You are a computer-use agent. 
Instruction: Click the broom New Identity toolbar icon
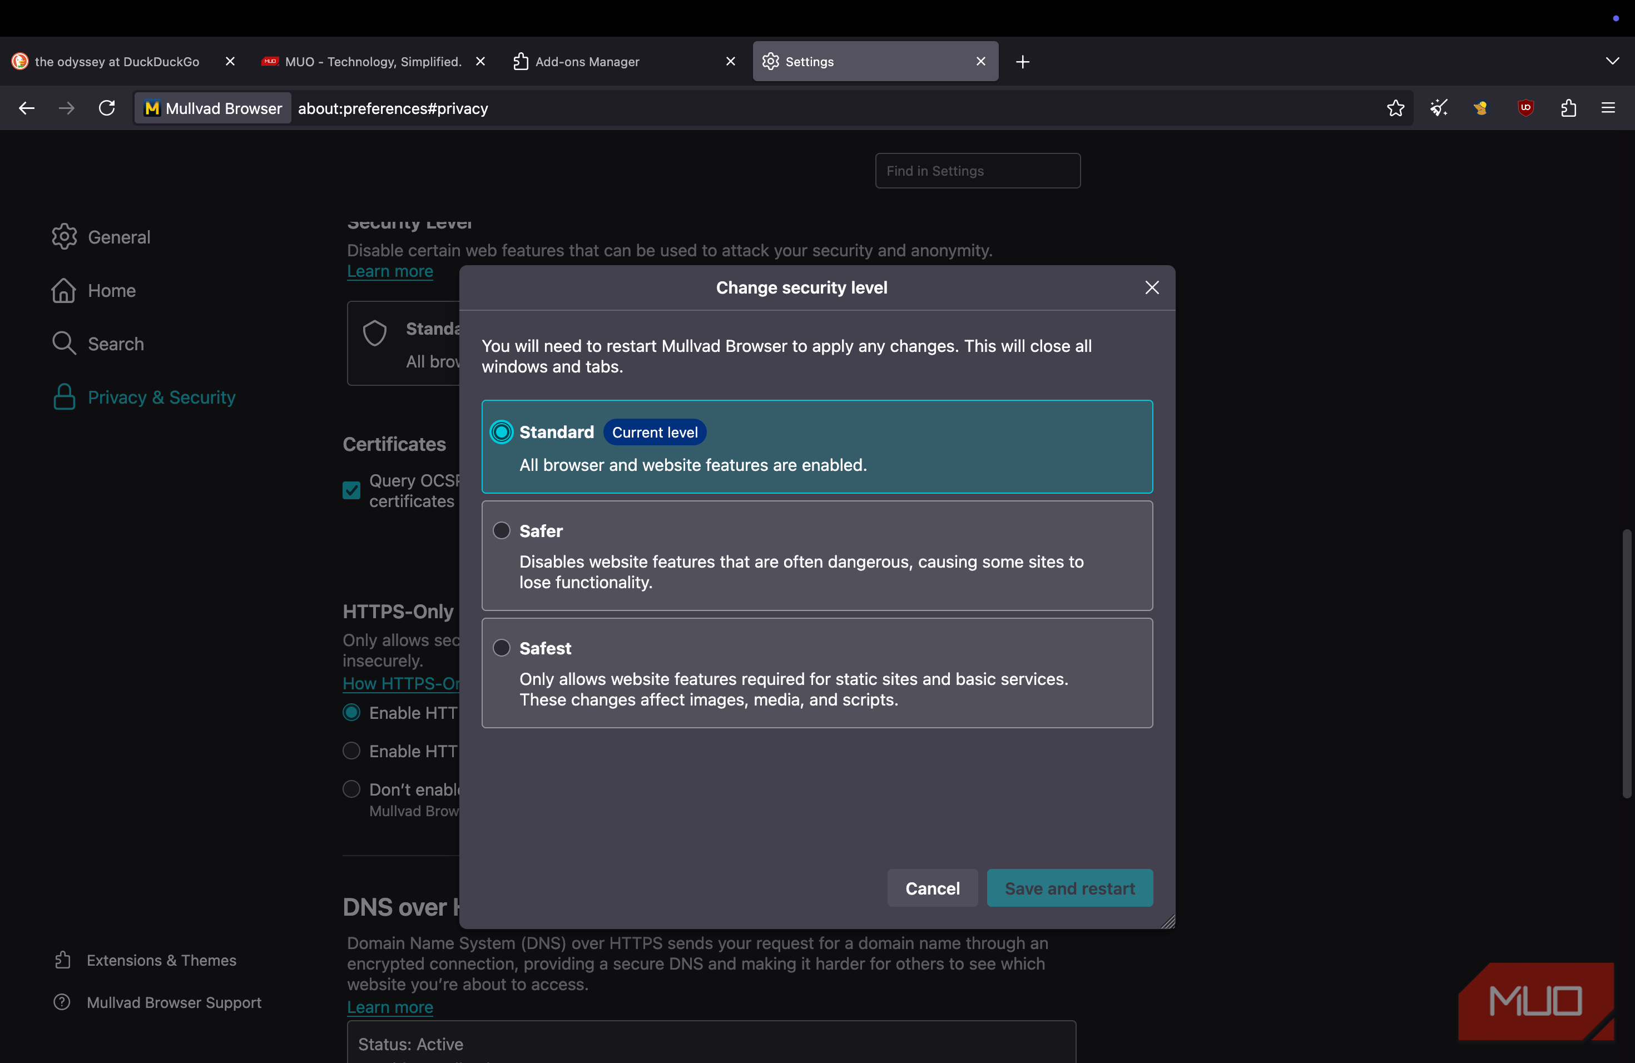1439,108
